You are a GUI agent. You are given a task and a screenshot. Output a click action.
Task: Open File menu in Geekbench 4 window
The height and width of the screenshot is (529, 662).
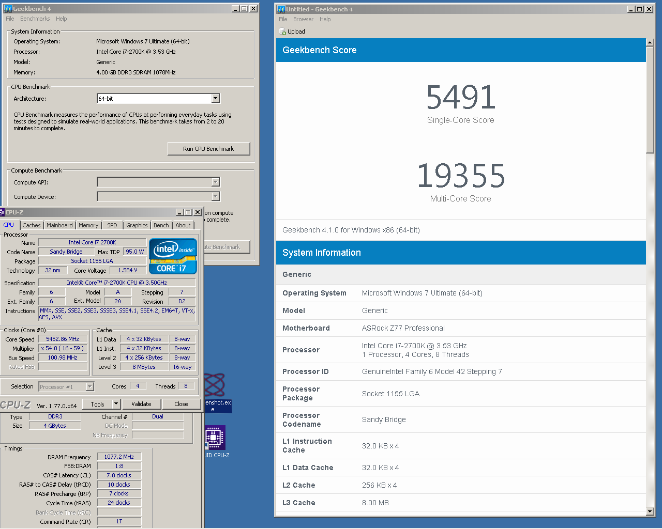coord(10,19)
